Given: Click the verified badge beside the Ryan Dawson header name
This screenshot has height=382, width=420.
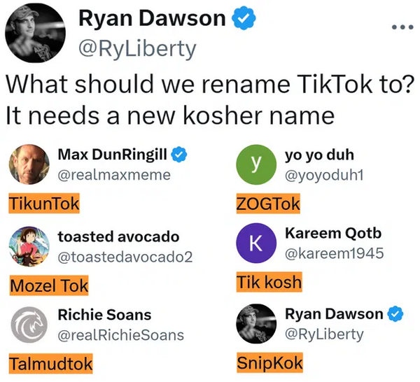Looking at the screenshot, I should 243,20.
